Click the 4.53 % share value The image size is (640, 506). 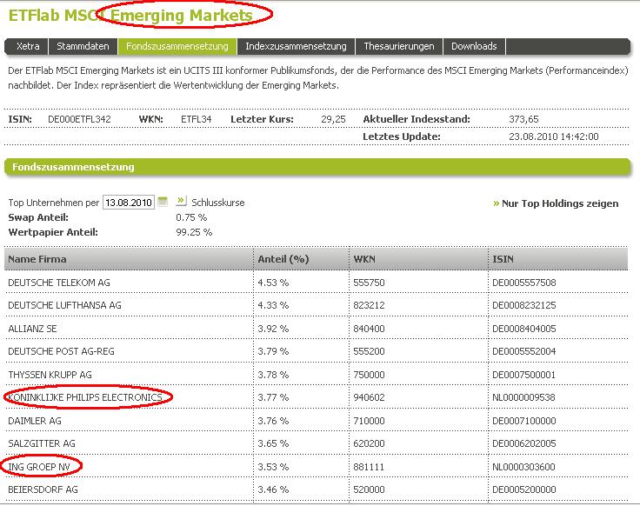273,283
